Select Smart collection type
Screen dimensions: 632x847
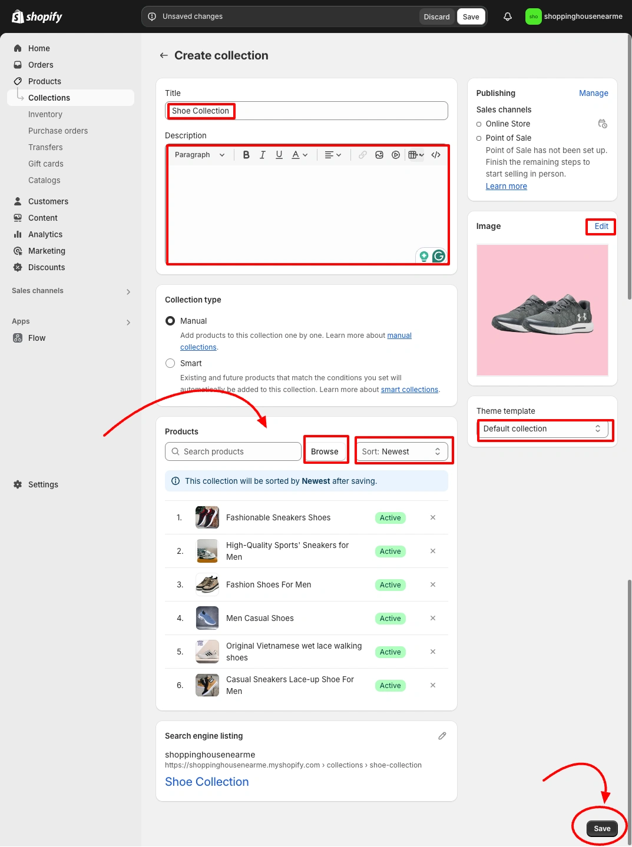tap(170, 363)
